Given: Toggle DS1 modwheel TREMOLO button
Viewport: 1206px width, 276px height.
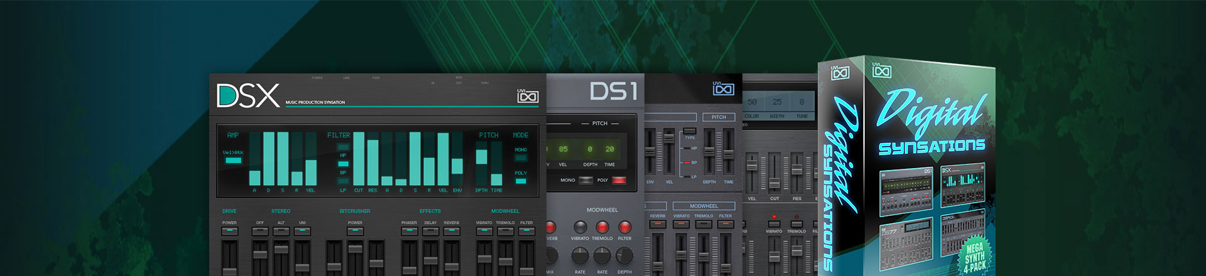Looking at the screenshot, I should click(602, 226).
